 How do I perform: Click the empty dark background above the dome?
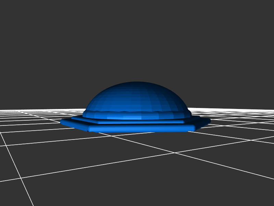pos(137,41)
